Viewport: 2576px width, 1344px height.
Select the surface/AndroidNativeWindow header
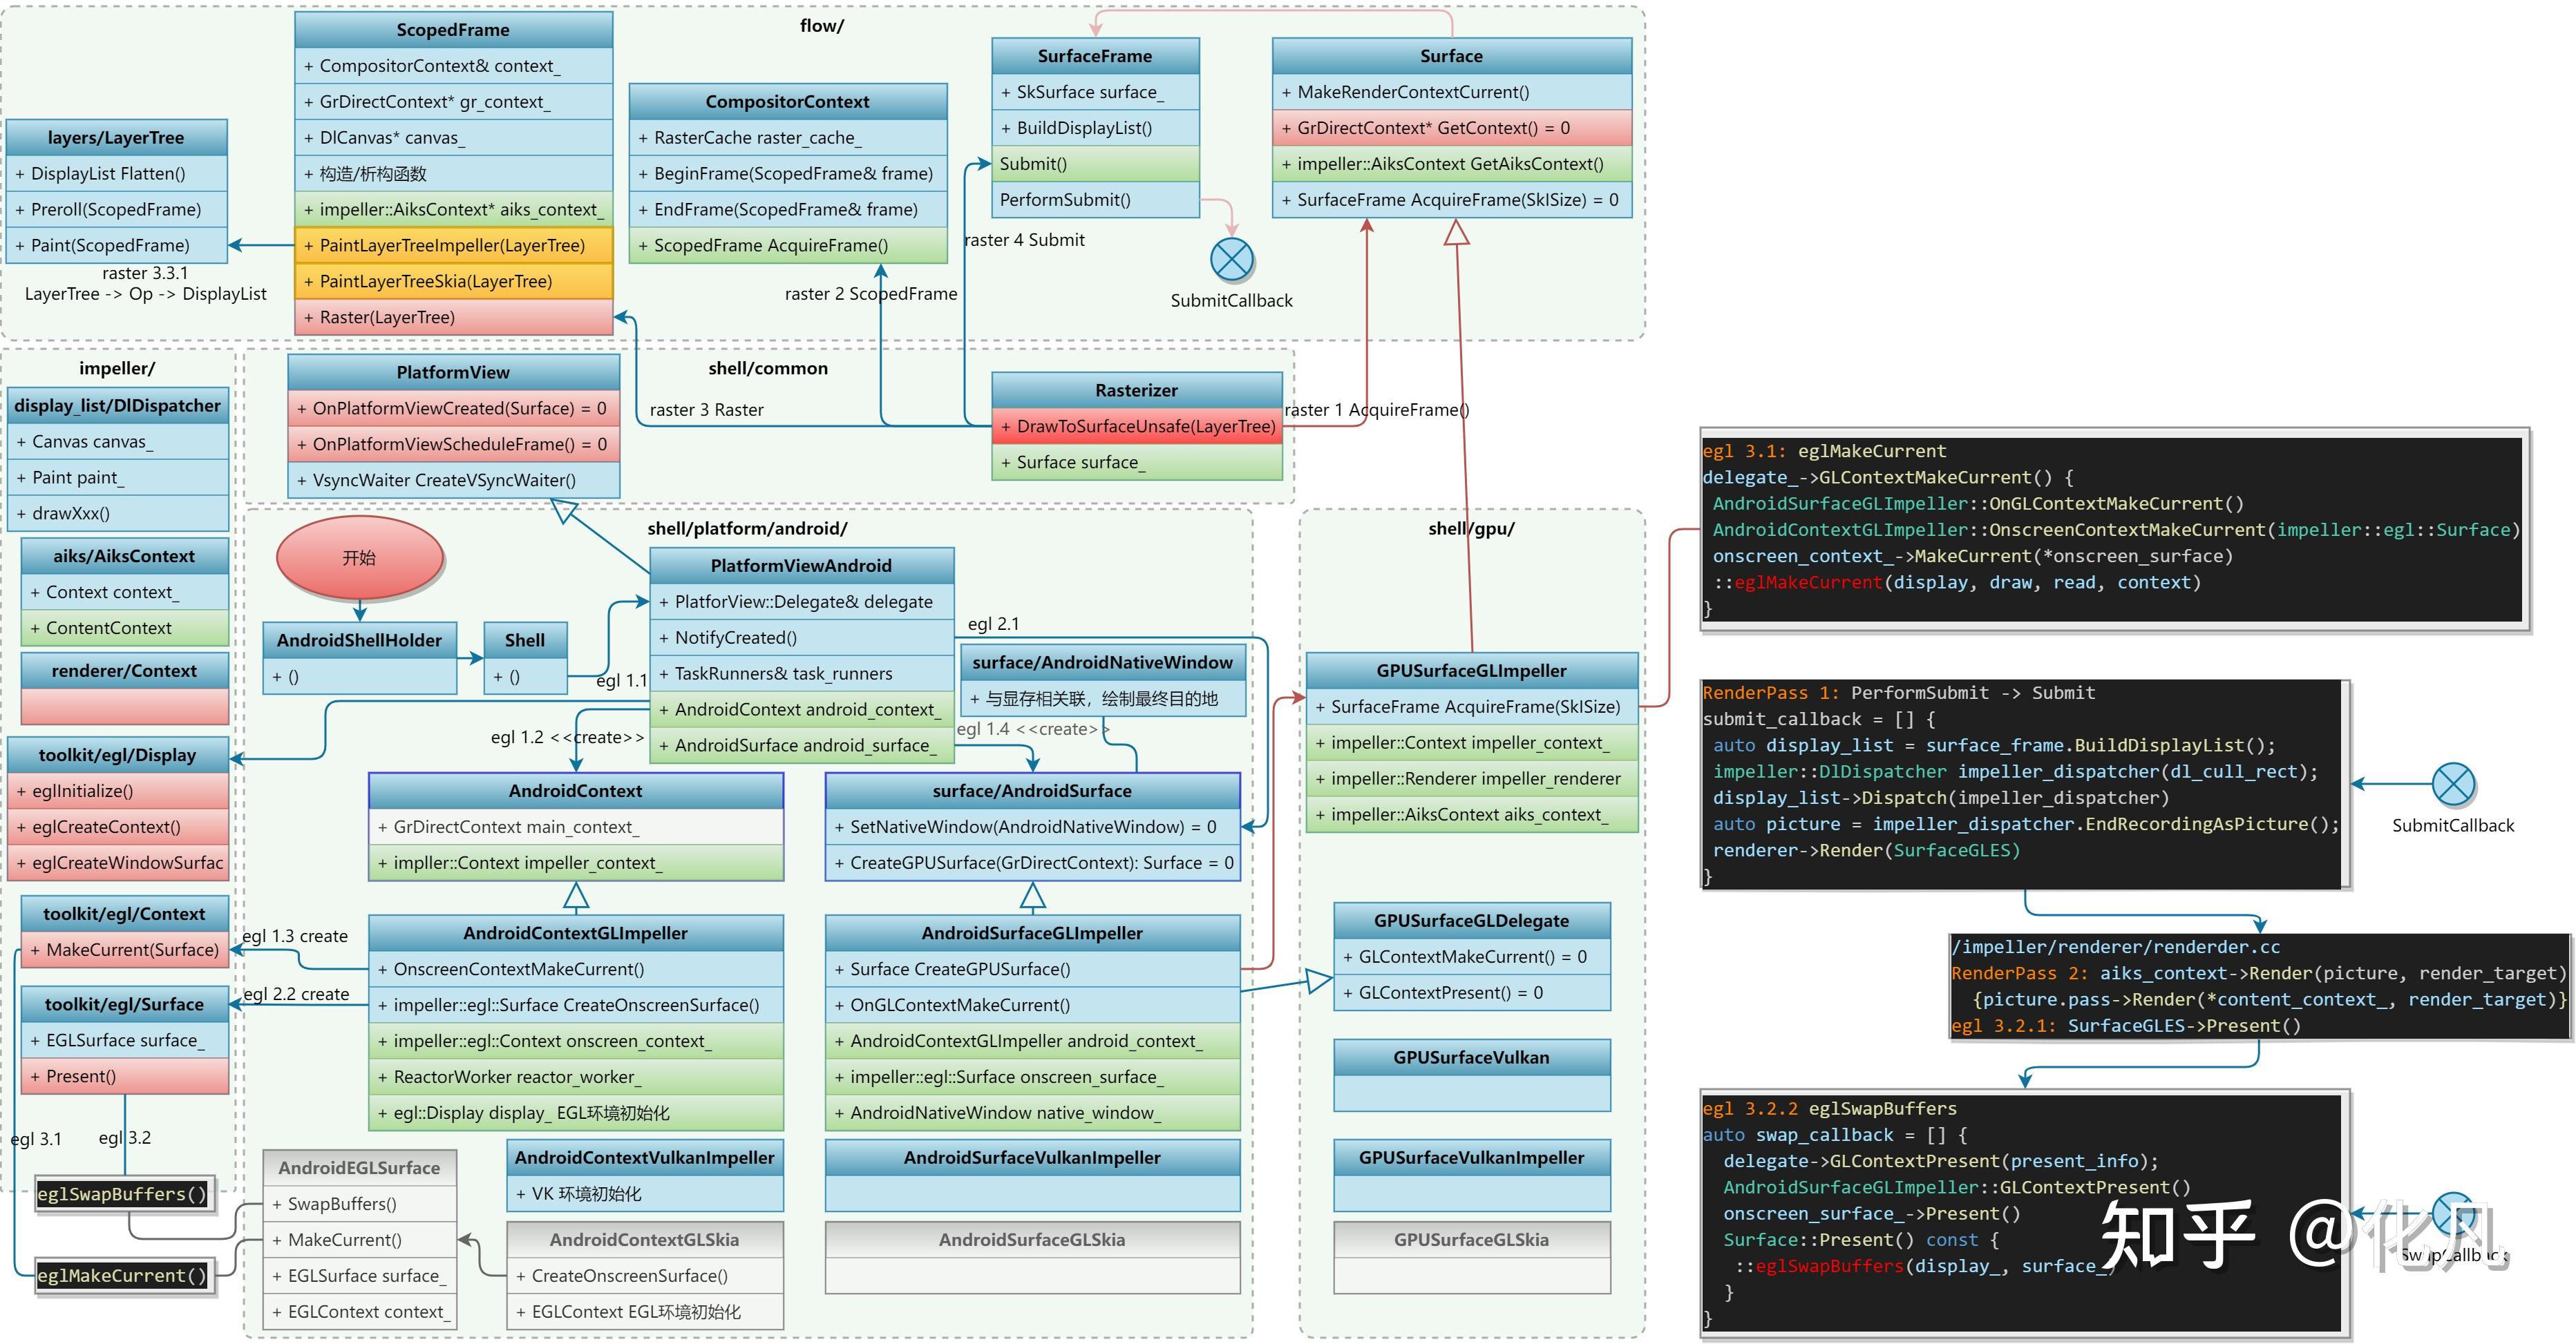(x=1102, y=662)
